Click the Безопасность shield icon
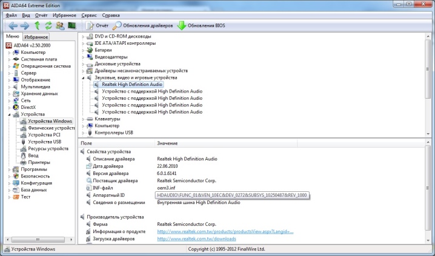Image resolution: width=435 pixels, height=256 pixels. tap(16, 176)
